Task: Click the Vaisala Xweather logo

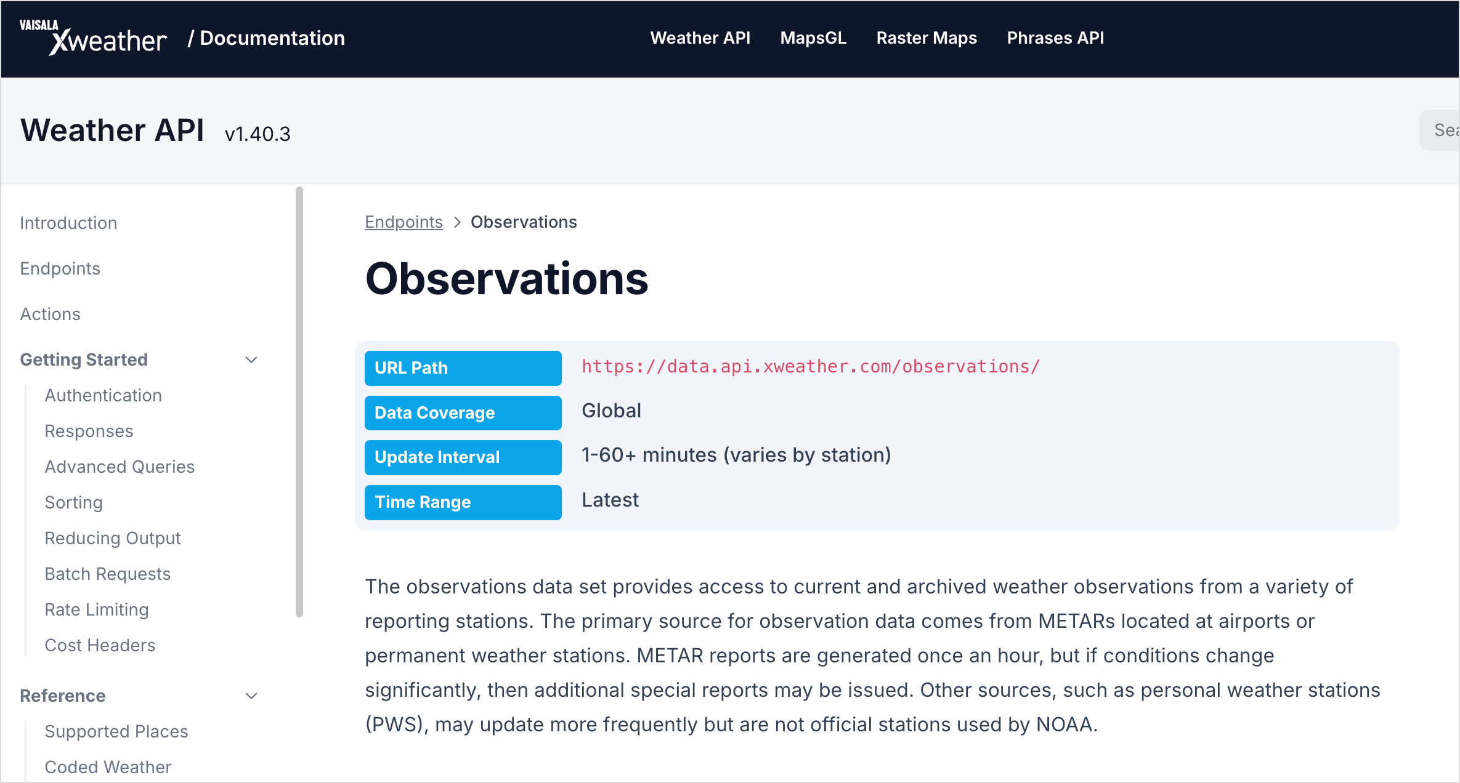Action: click(x=93, y=38)
